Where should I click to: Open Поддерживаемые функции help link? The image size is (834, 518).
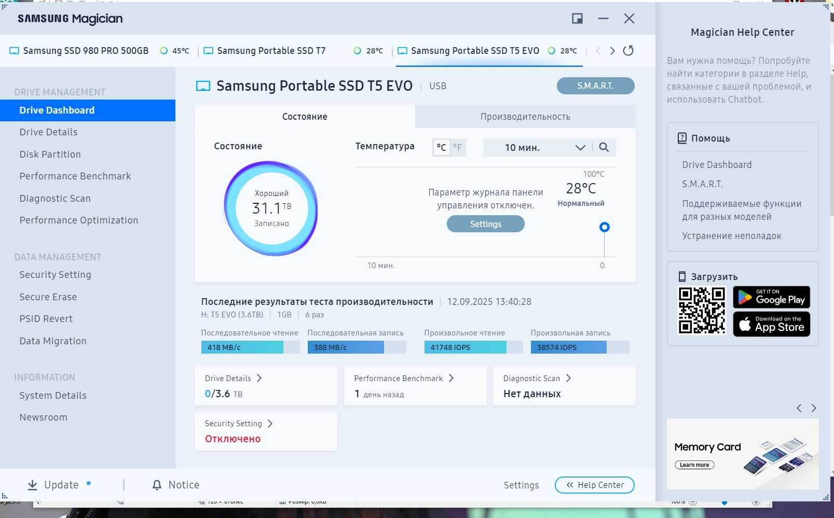(x=742, y=210)
